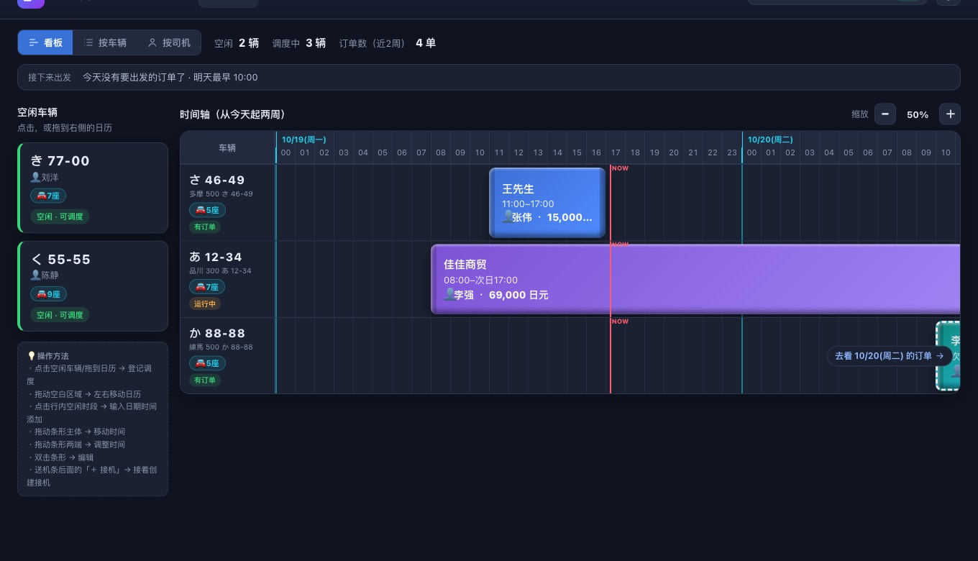Click the 车辆 column header

[227, 147]
